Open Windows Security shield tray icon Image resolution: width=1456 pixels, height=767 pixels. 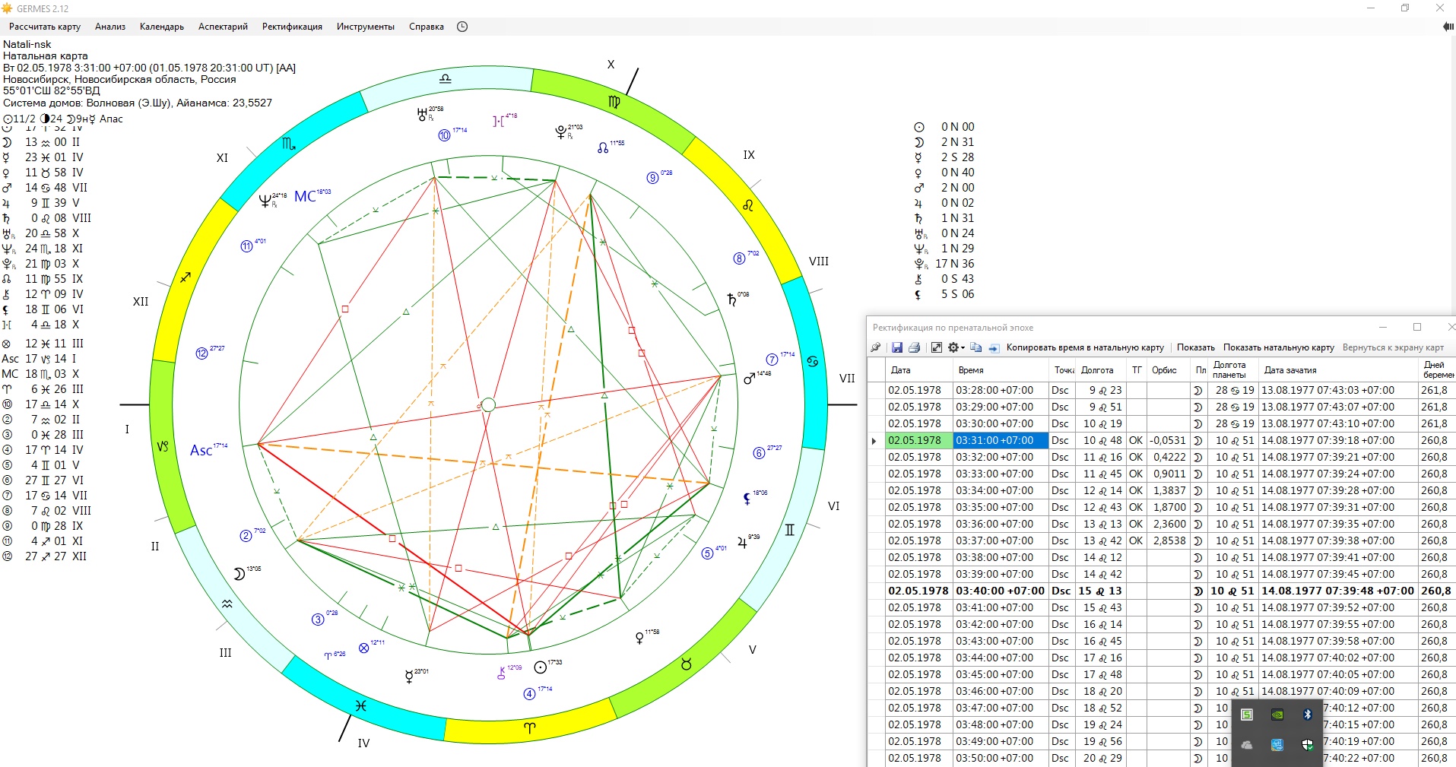point(1308,745)
